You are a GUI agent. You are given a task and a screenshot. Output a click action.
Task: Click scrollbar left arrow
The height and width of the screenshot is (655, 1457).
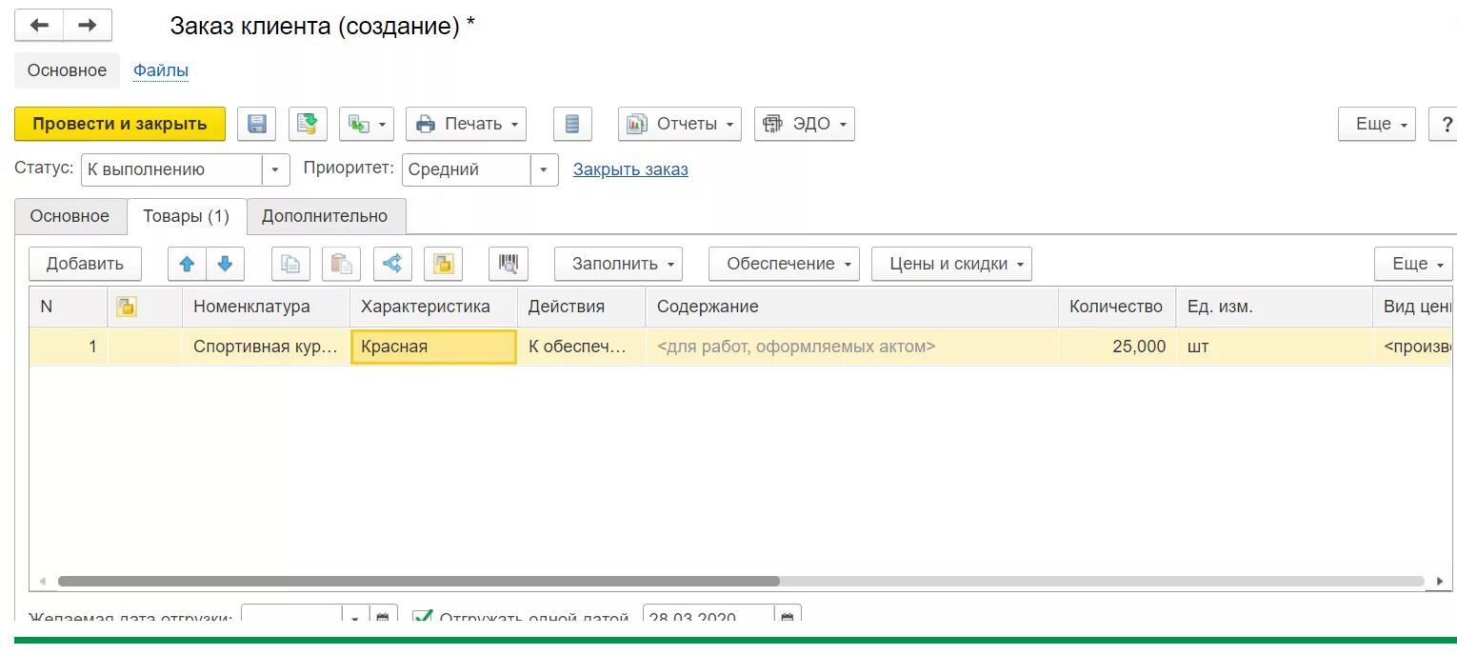point(41,581)
